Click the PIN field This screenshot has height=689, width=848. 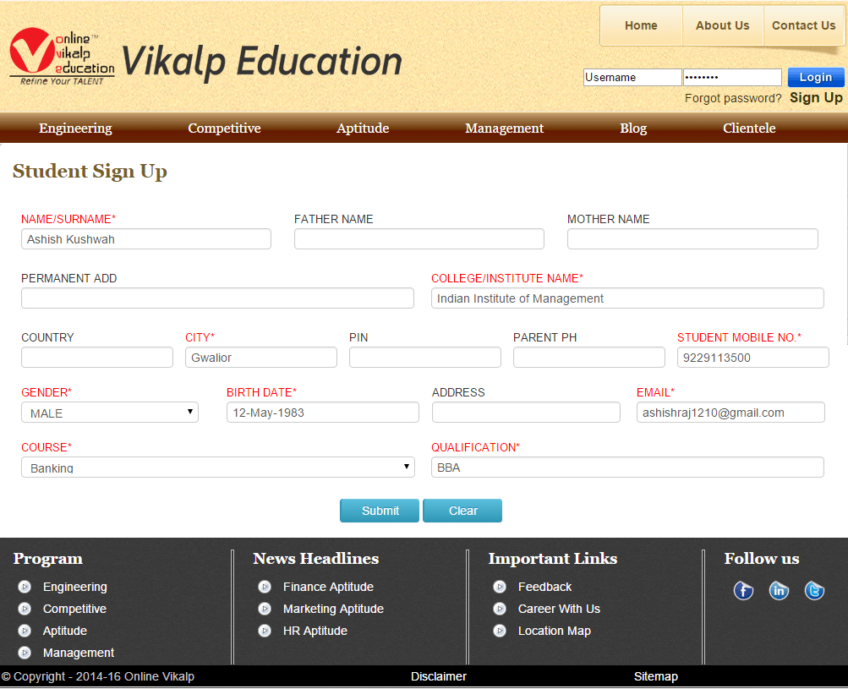tap(425, 358)
